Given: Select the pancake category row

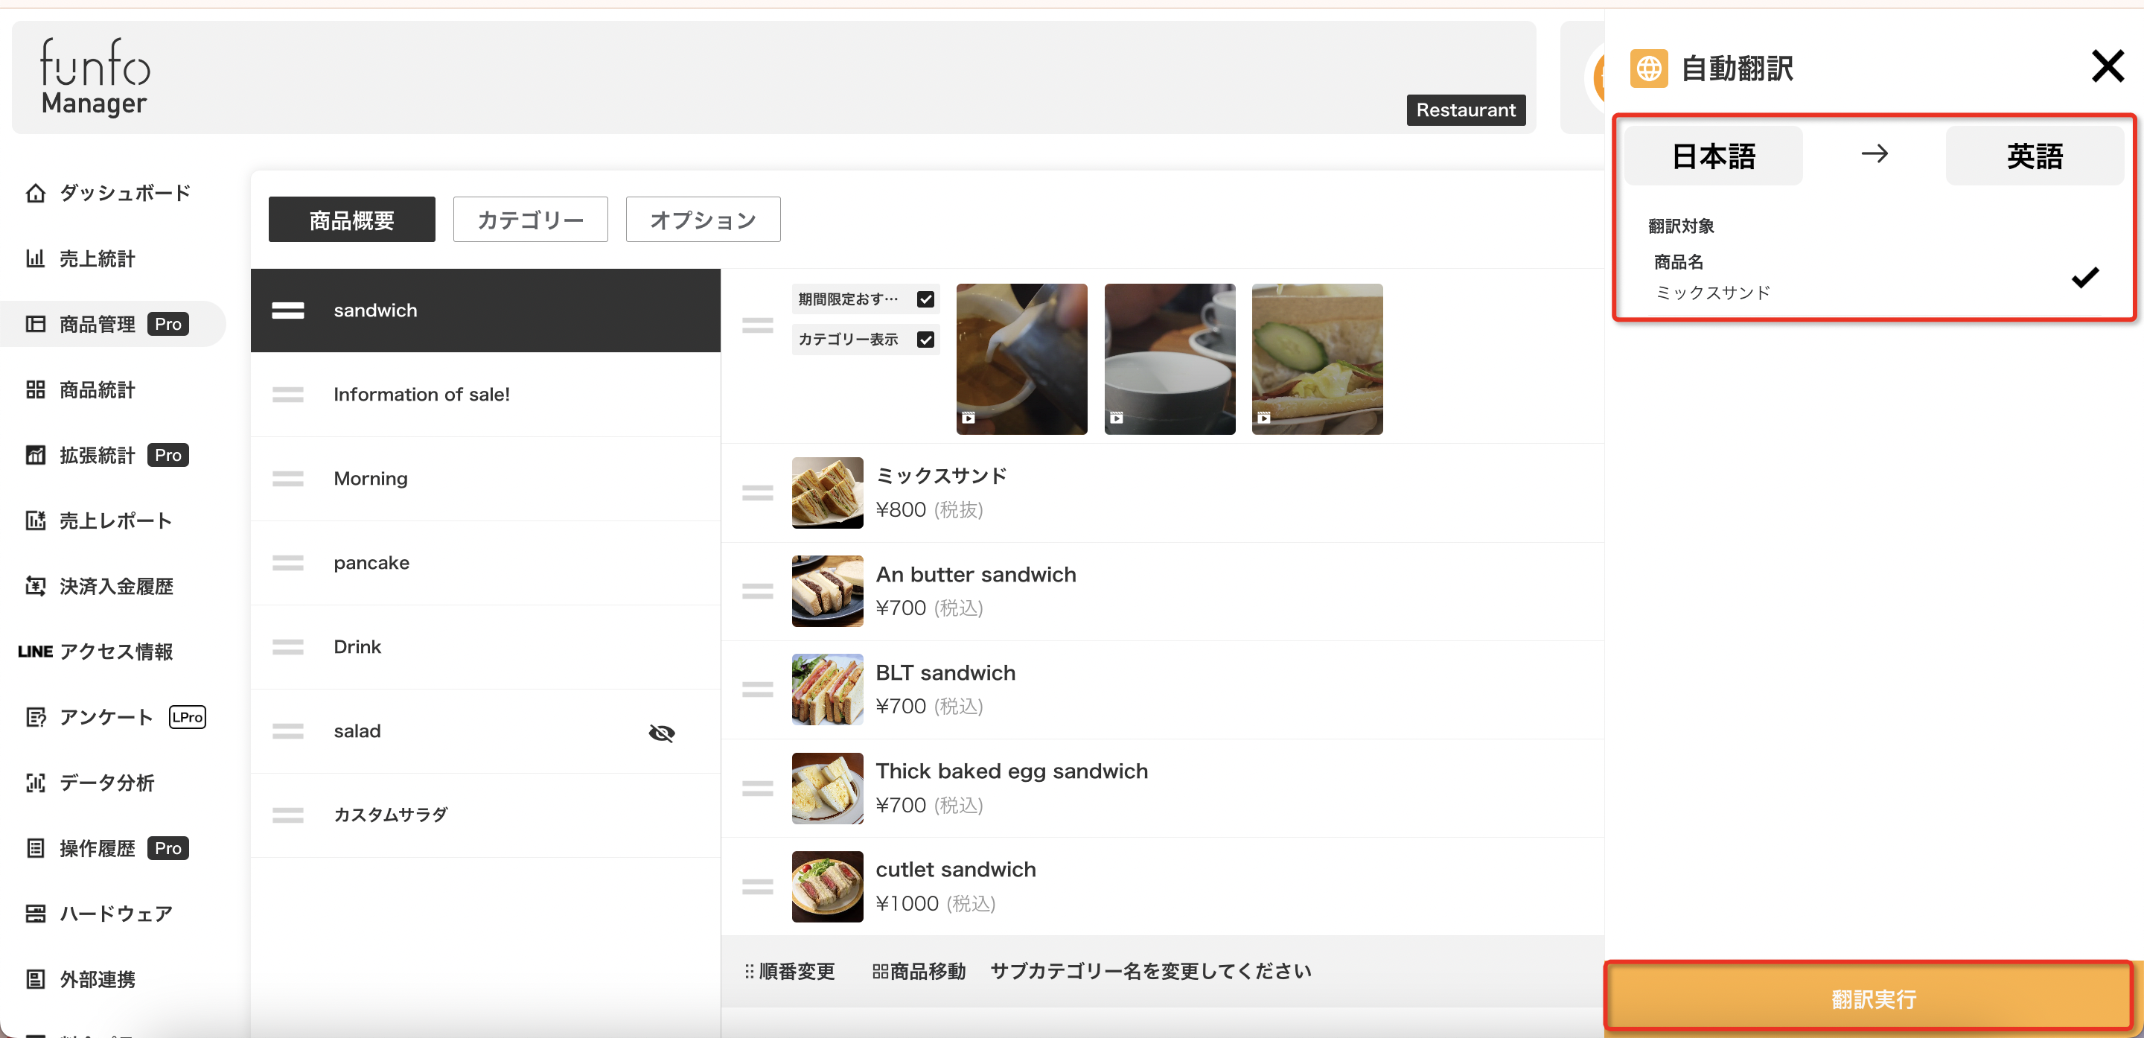Looking at the screenshot, I should coord(485,563).
